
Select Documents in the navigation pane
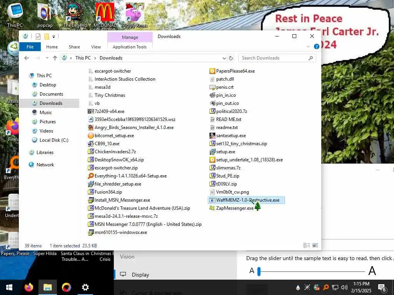click(51, 94)
